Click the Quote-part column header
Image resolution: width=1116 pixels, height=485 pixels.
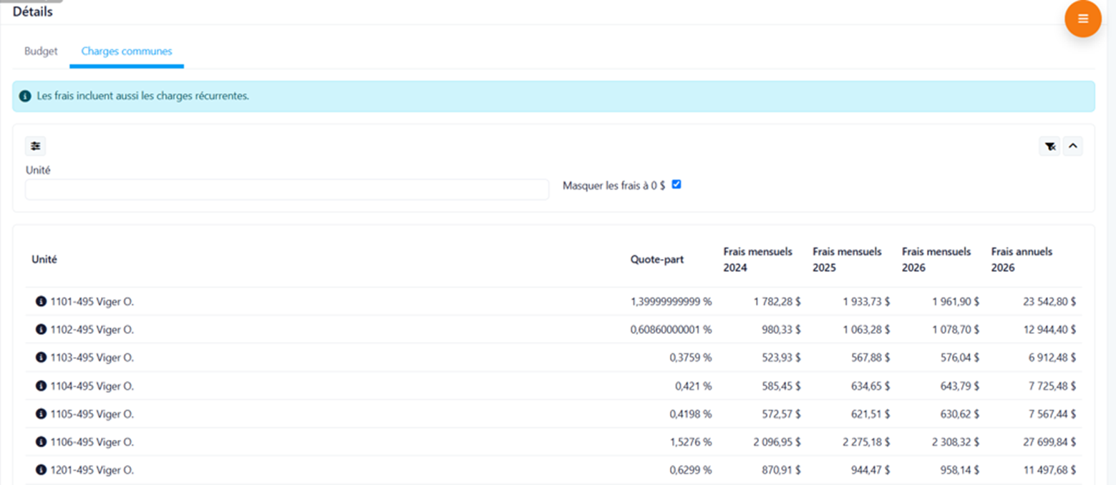coord(657,260)
